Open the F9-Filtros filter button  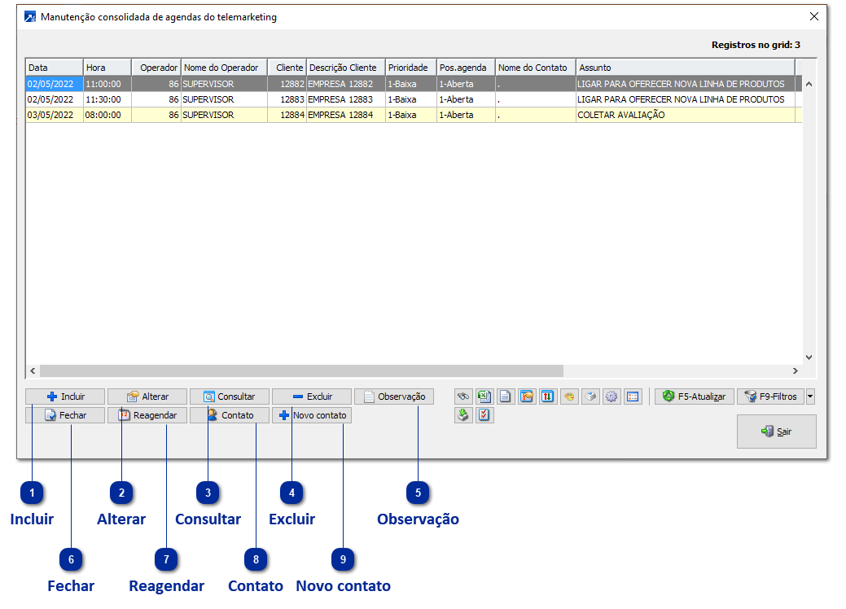point(769,397)
